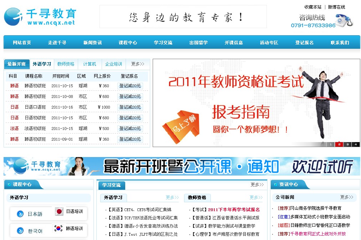Open 课程中心 in the navigation bar
This screenshot has height=240, width=361.
coord(128,43)
